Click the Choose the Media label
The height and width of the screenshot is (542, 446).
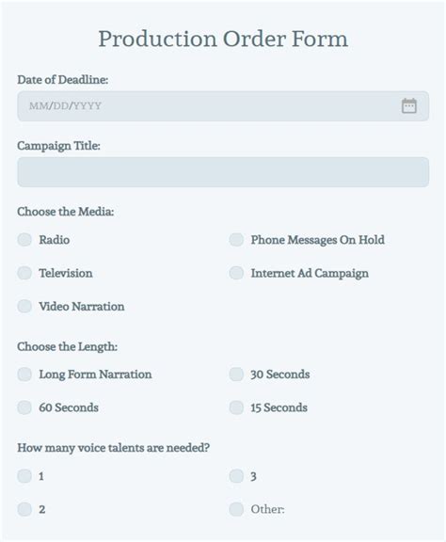point(66,211)
